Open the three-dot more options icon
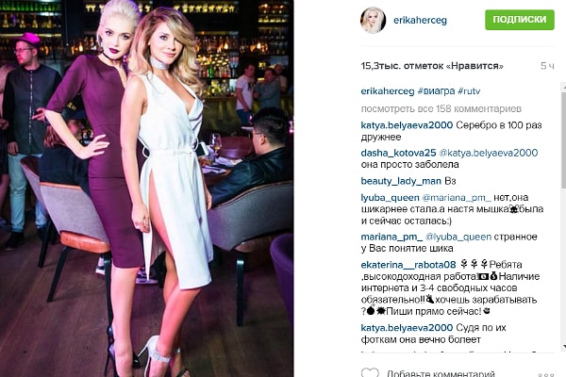The height and width of the screenshot is (377, 566). 545,375
